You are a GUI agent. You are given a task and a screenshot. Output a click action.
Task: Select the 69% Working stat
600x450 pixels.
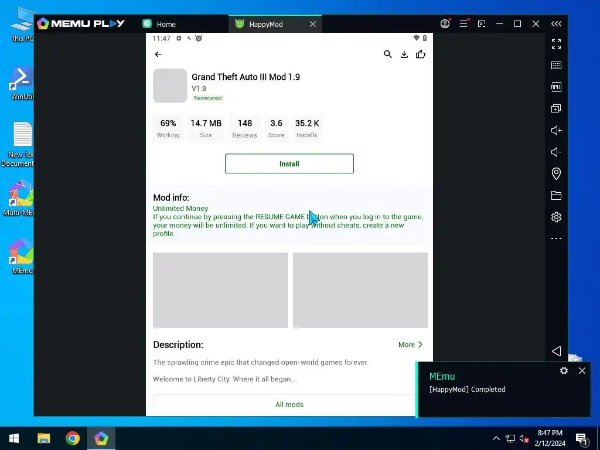[168, 128]
